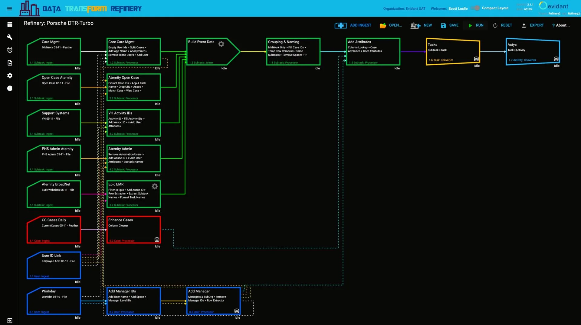Save the refinery using SAVE
Viewport: 581px width, 325px height.
point(449,25)
